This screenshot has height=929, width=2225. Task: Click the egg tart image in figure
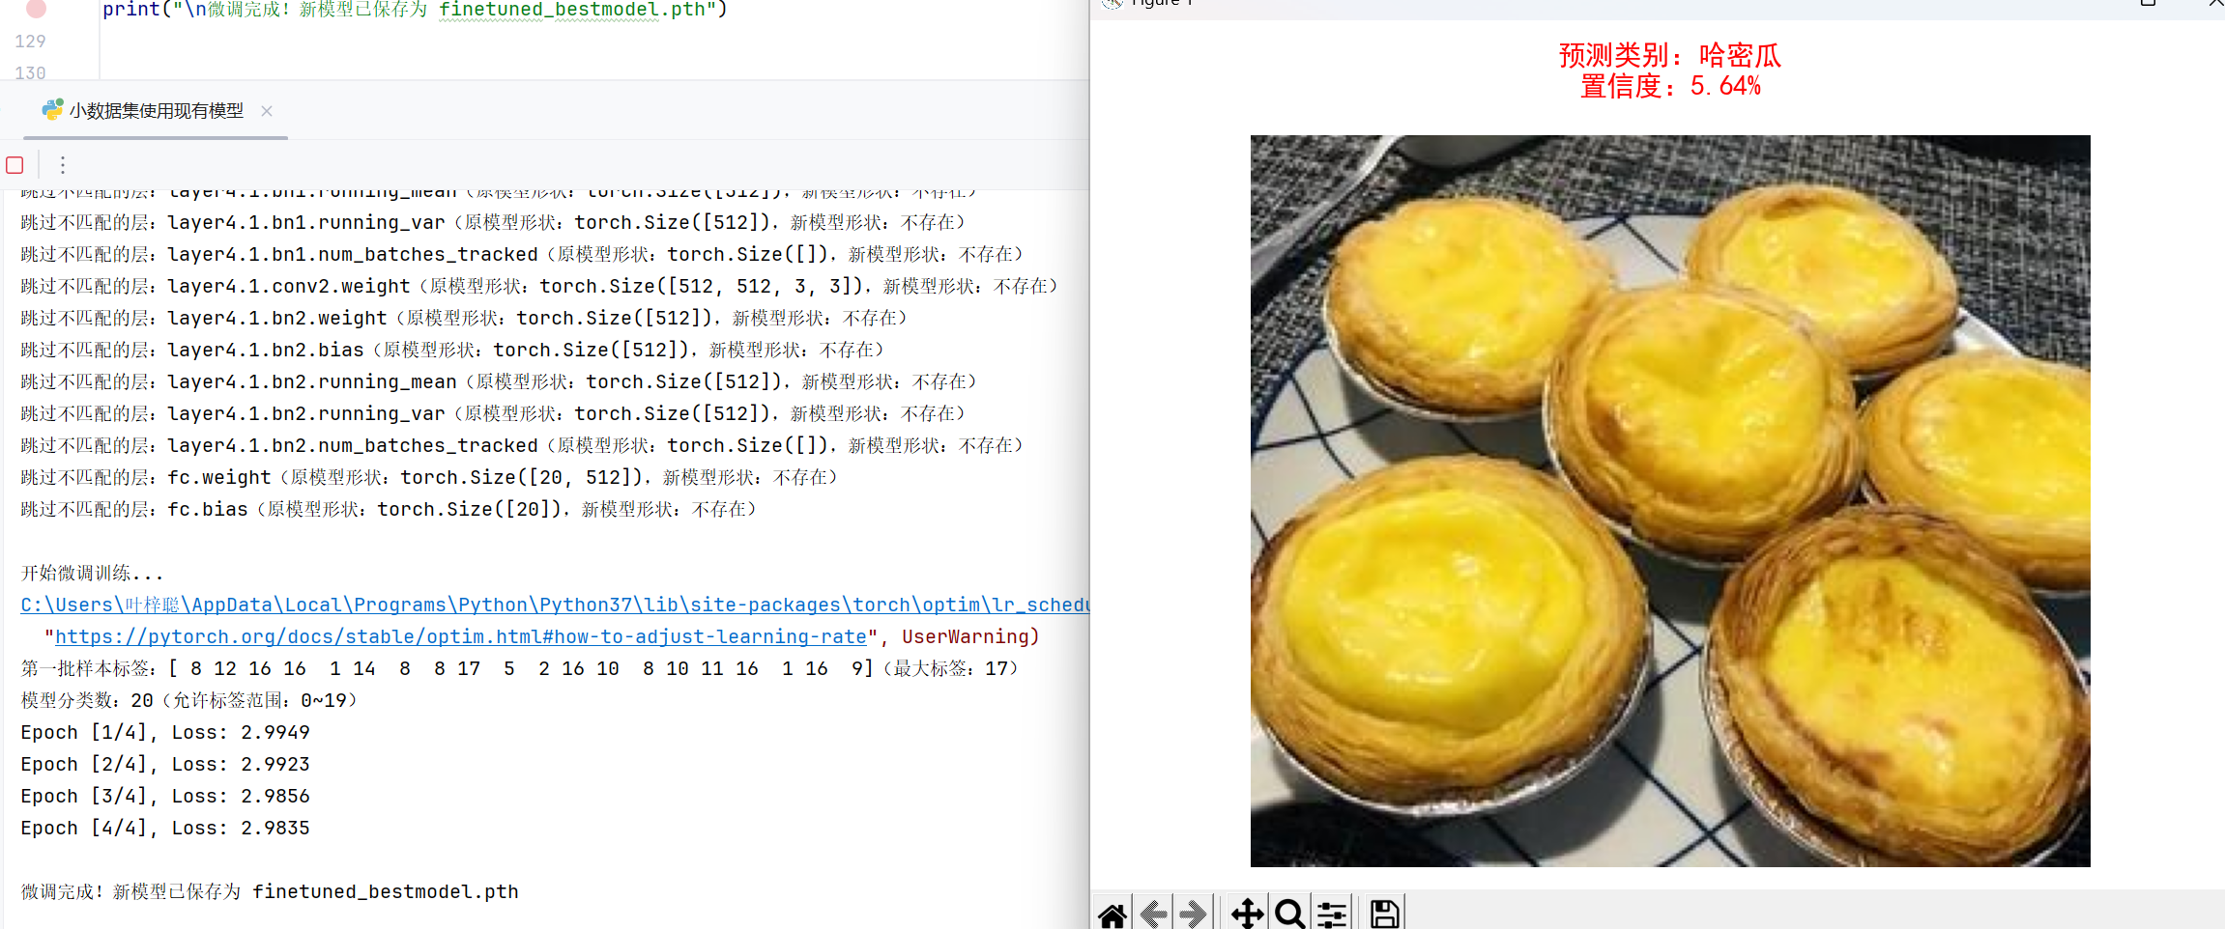click(x=1670, y=500)
